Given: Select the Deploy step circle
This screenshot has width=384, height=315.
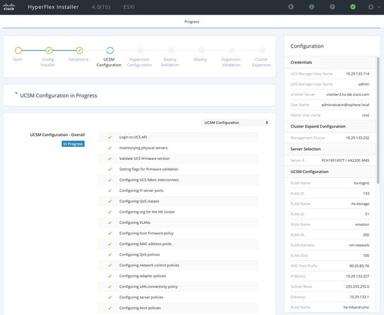Looking at the screenshot, I should tap(201, 50).
